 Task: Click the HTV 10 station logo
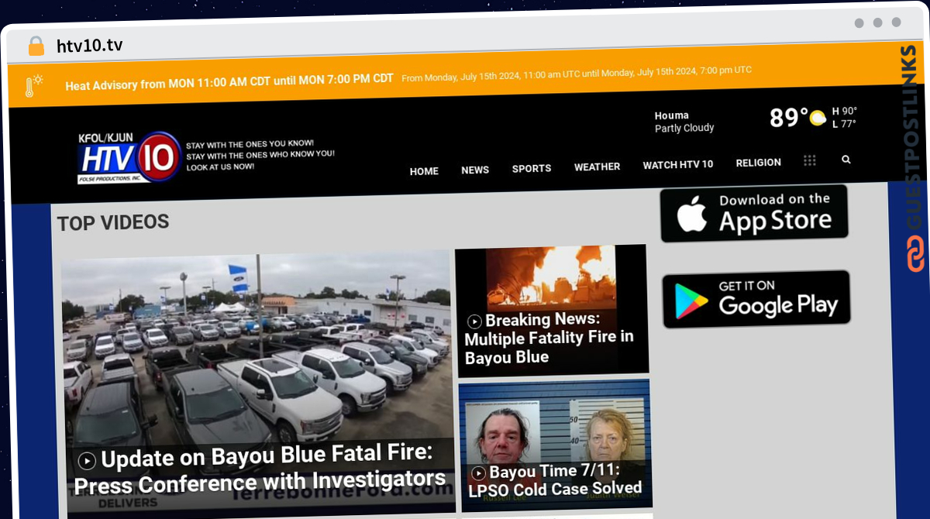point(129,157)
